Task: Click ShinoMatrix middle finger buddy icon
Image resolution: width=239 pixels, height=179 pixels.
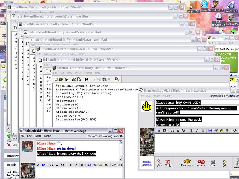Action: pyautogui.click(x=147, y=106)
